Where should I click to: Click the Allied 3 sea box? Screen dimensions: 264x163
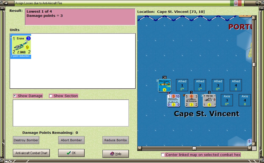click(218, 85)
